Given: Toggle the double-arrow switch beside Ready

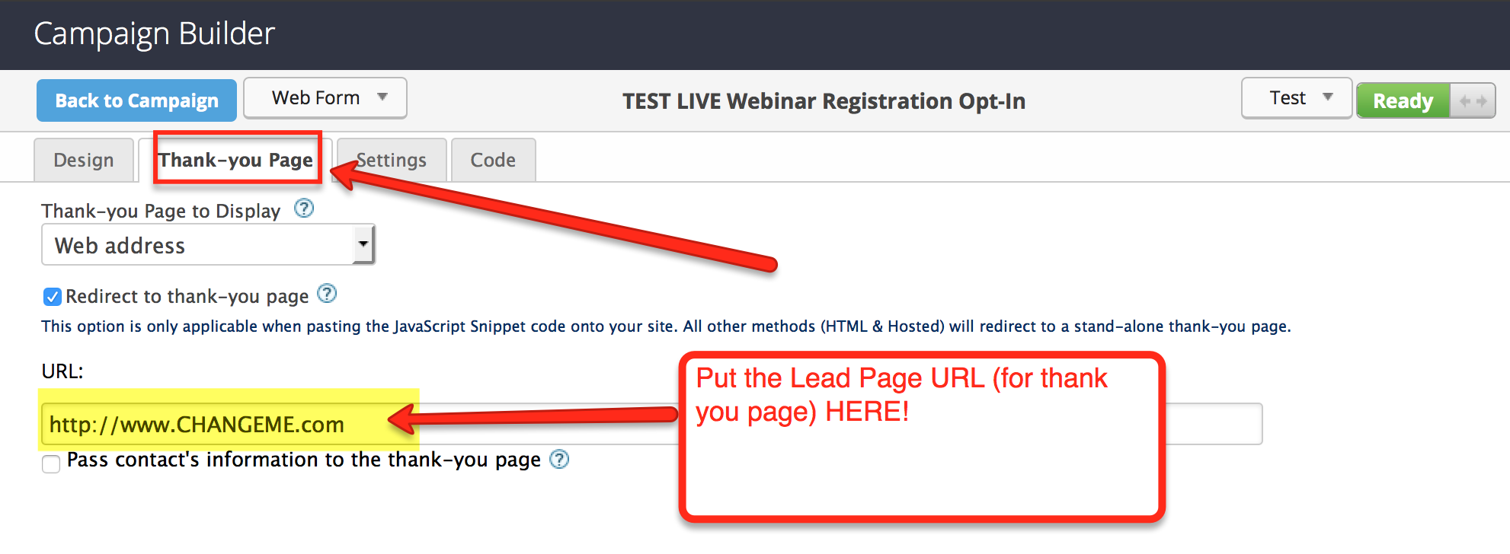Looking at the screenshot, I should coord(1472,100).
